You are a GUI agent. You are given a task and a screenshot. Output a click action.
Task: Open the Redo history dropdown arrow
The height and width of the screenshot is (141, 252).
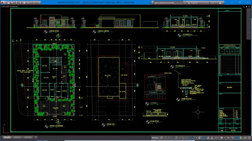pos(37,3)
